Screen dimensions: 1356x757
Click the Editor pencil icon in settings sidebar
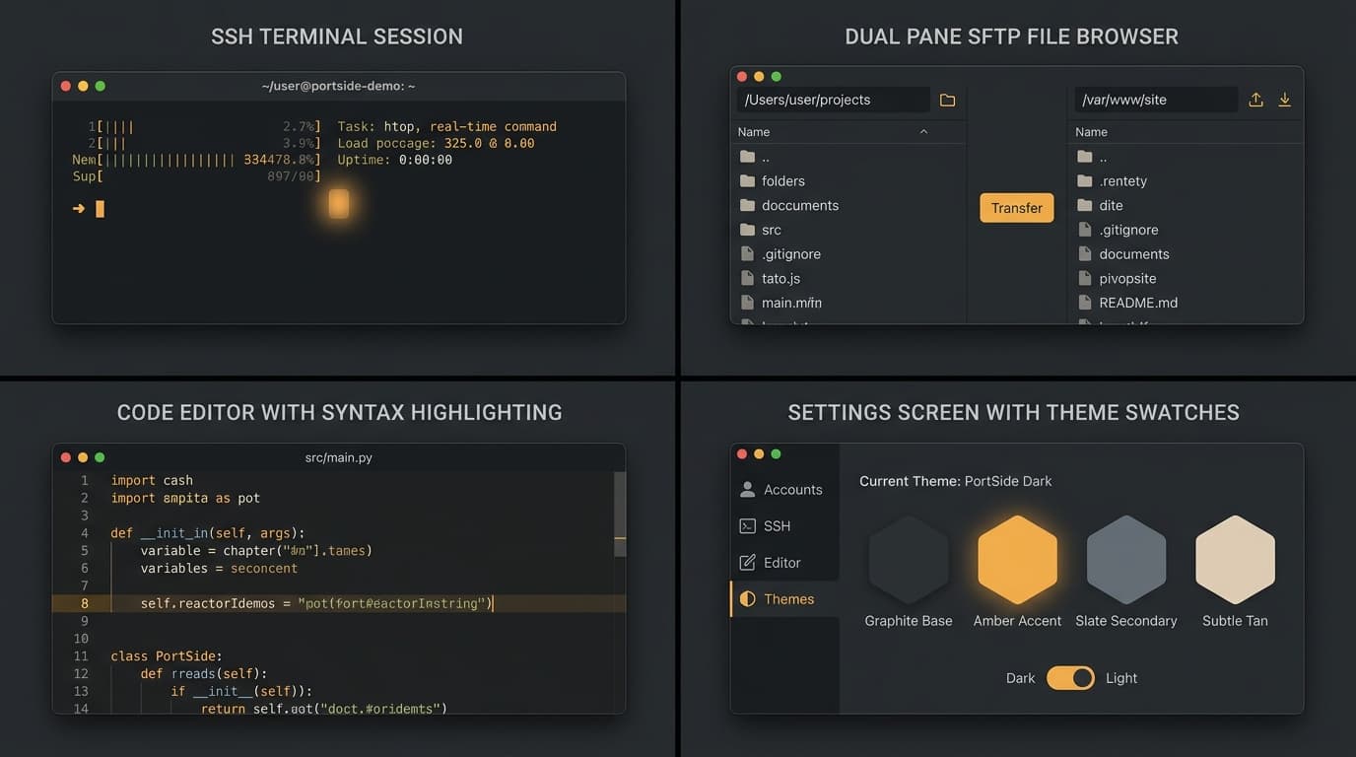tap(747, 562)
